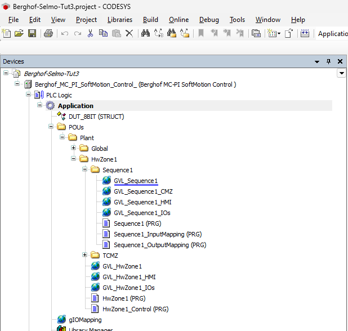Click the clipboard document toolbar icon
The height and width of the screenshot is (331, 348).
pos(289,34)
